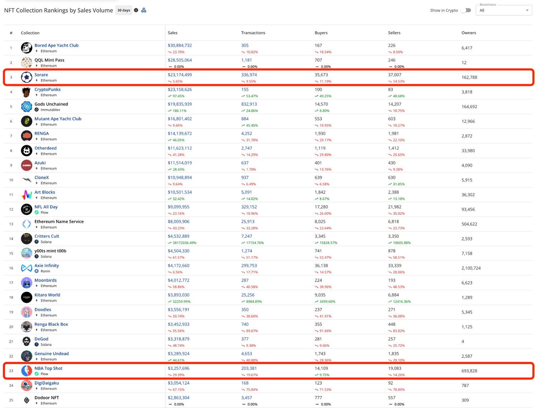
Task: Open the Bored Ape Yacht Club avatar icon
Action: click(27, 48)
